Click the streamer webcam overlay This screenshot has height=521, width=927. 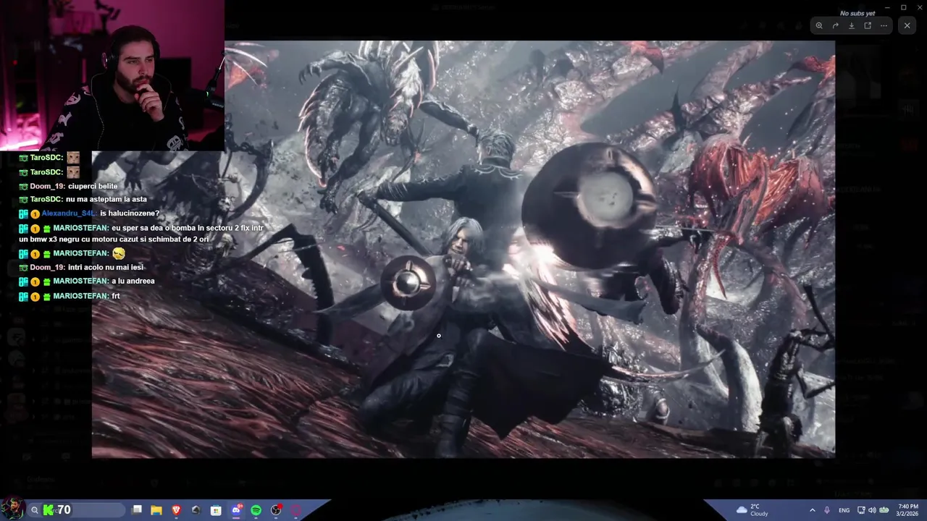click(112, 75)
